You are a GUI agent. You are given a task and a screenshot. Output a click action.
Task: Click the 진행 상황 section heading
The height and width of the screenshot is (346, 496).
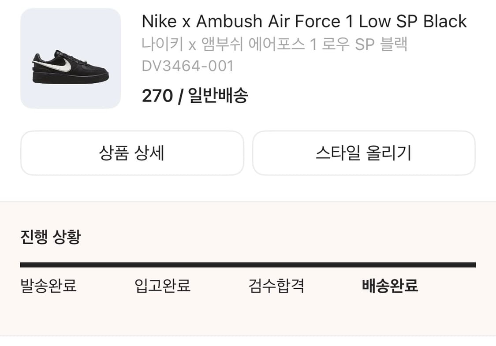point(51,237)
